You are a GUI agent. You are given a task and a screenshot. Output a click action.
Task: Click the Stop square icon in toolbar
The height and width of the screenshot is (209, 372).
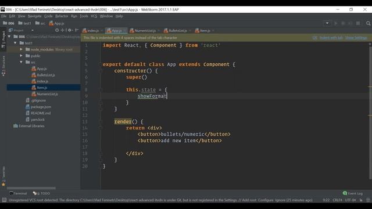point(358,23)
